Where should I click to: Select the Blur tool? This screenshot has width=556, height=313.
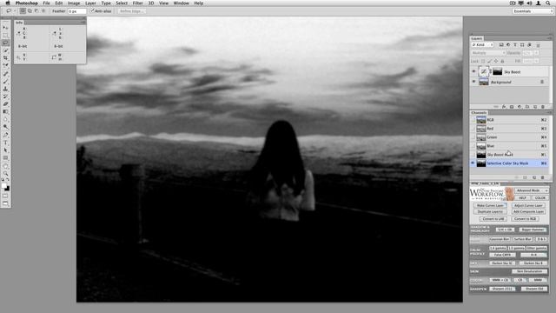(x=5, y=120)
